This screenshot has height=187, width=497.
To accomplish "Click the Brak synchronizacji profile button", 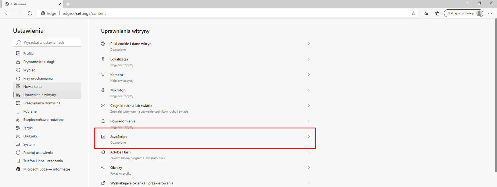I will [x=463, y=13].
